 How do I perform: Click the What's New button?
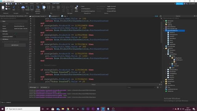(179, 4)
